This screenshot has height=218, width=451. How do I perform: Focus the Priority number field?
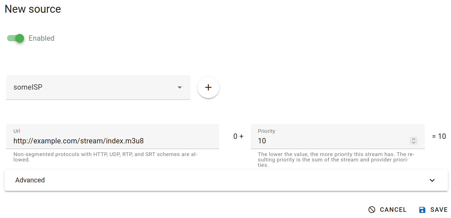[331, 141]
